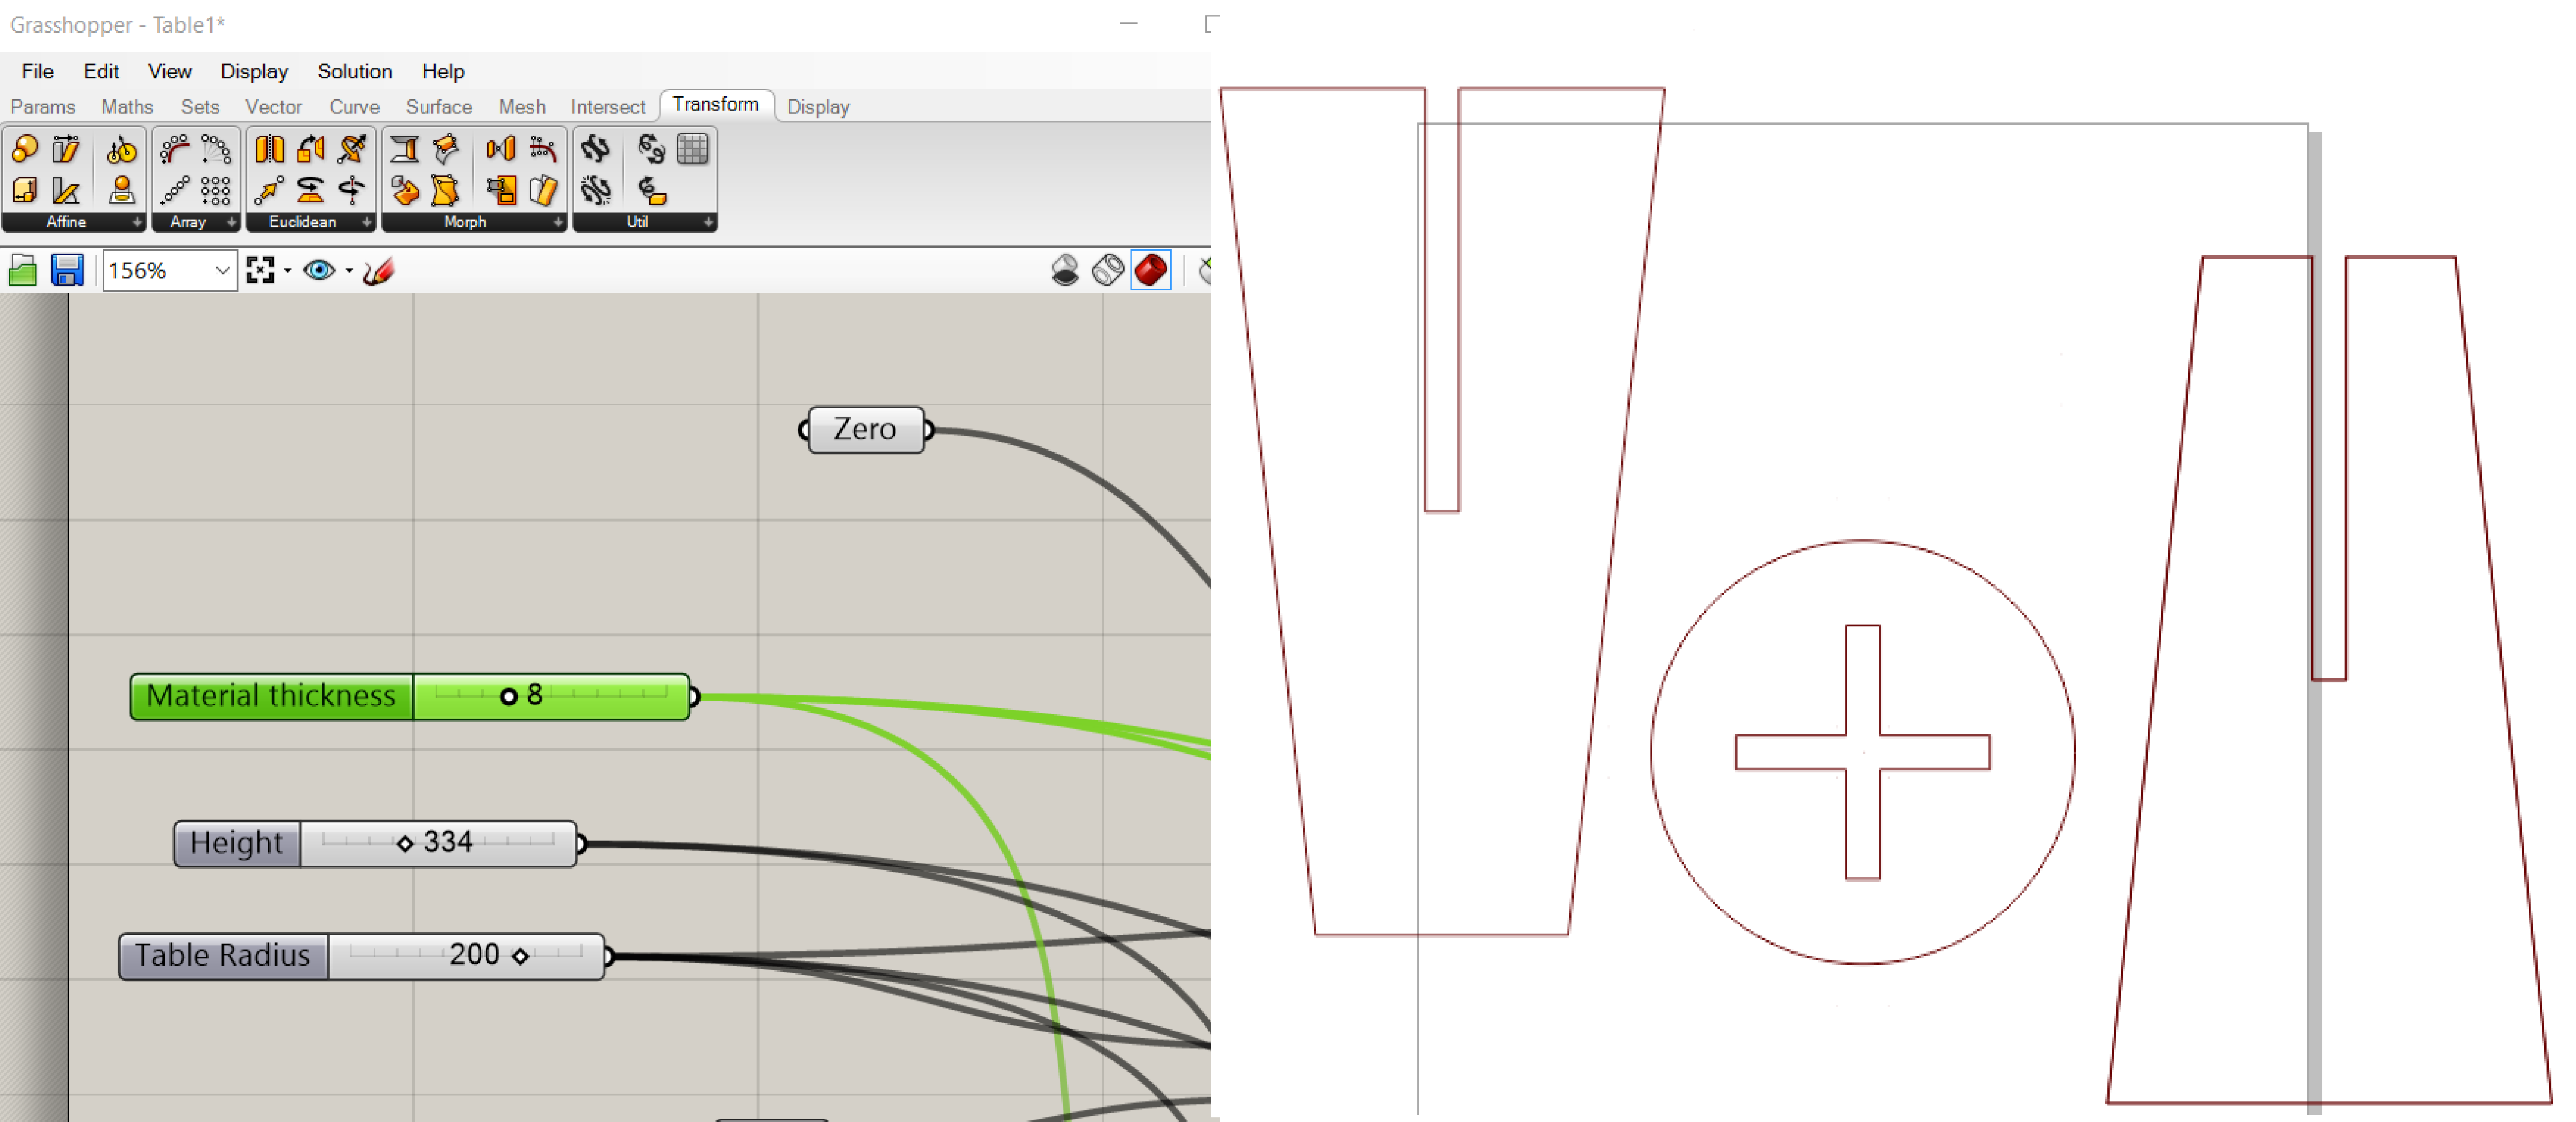Click the Rectangular Array grid icon

tap(215, 190)
